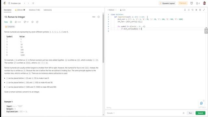The height and width of the screenshot is (117, 208).
Task: Click the notes side tab icon
Action: point(206,31)
